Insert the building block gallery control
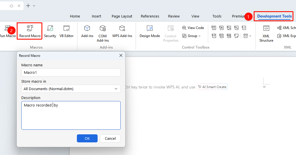 pyautogui.click(x=236, y=28)
